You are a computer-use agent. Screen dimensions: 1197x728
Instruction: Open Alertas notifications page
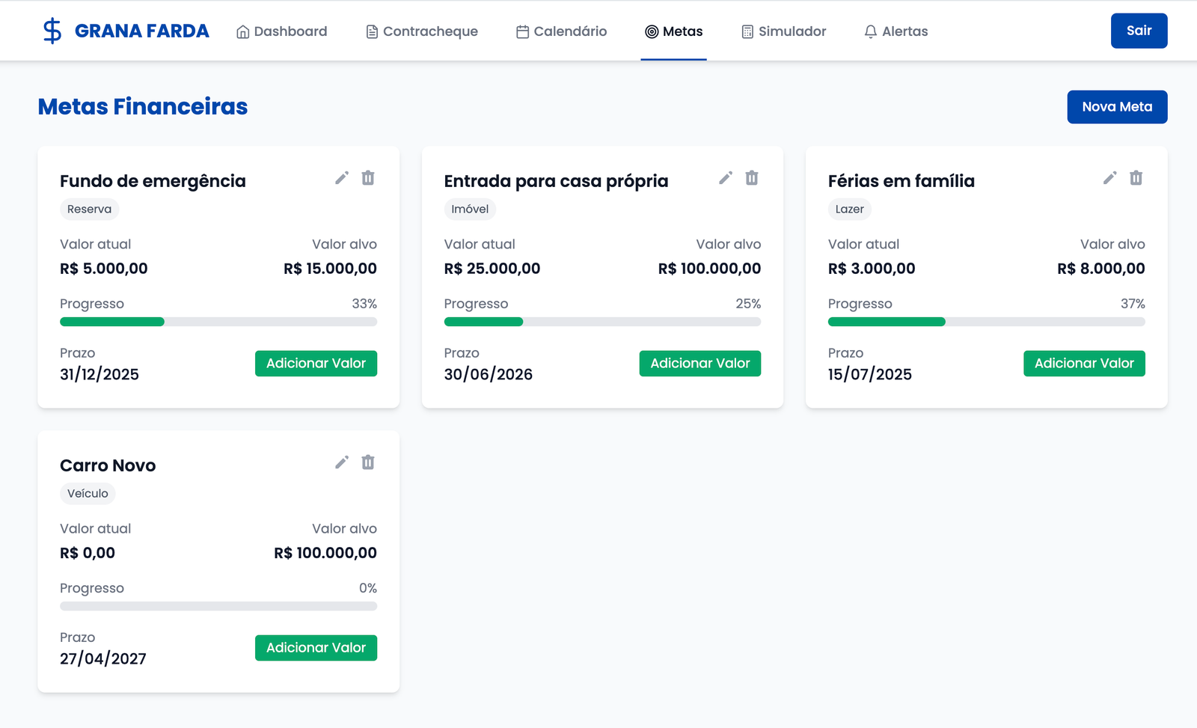pyautogui.click(x=896, y=31)
